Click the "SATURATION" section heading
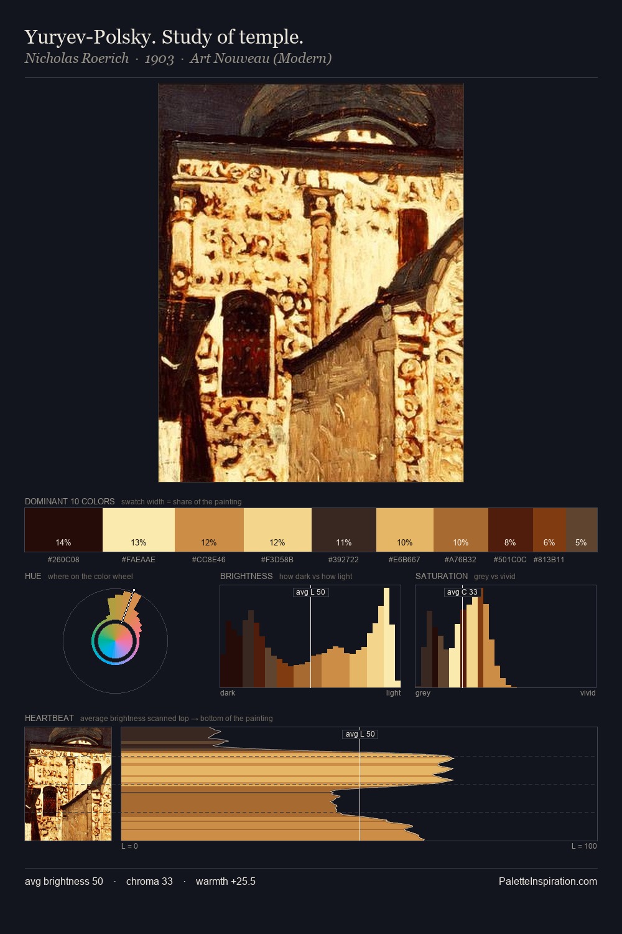Viewport: 622px width, 934px height. click(442, 576)
